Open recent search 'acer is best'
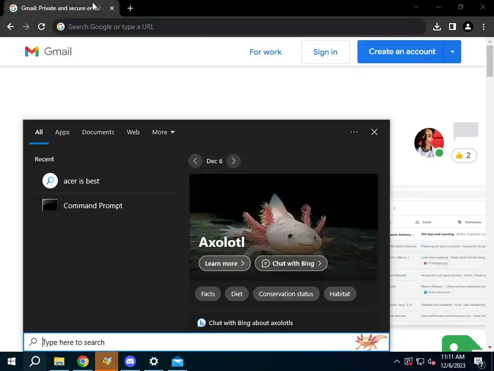The image size is (494, 371). pos(106,181)
